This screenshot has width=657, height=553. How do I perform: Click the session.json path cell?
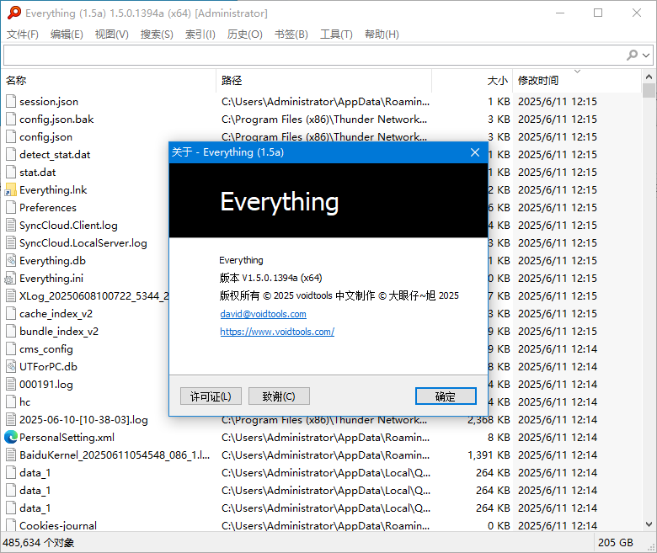[325, 102]
